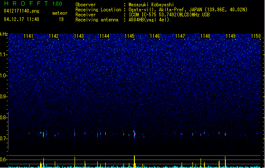This screenshot has width=265, height=168.
Task: Click the 0.7 frequency axis label
Action: (4, 139)
